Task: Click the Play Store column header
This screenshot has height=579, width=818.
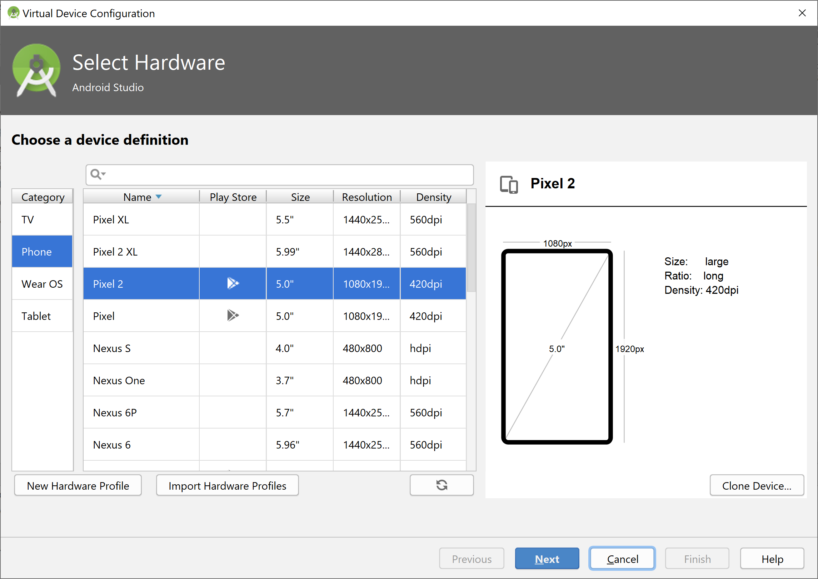Action: [233, 197]
